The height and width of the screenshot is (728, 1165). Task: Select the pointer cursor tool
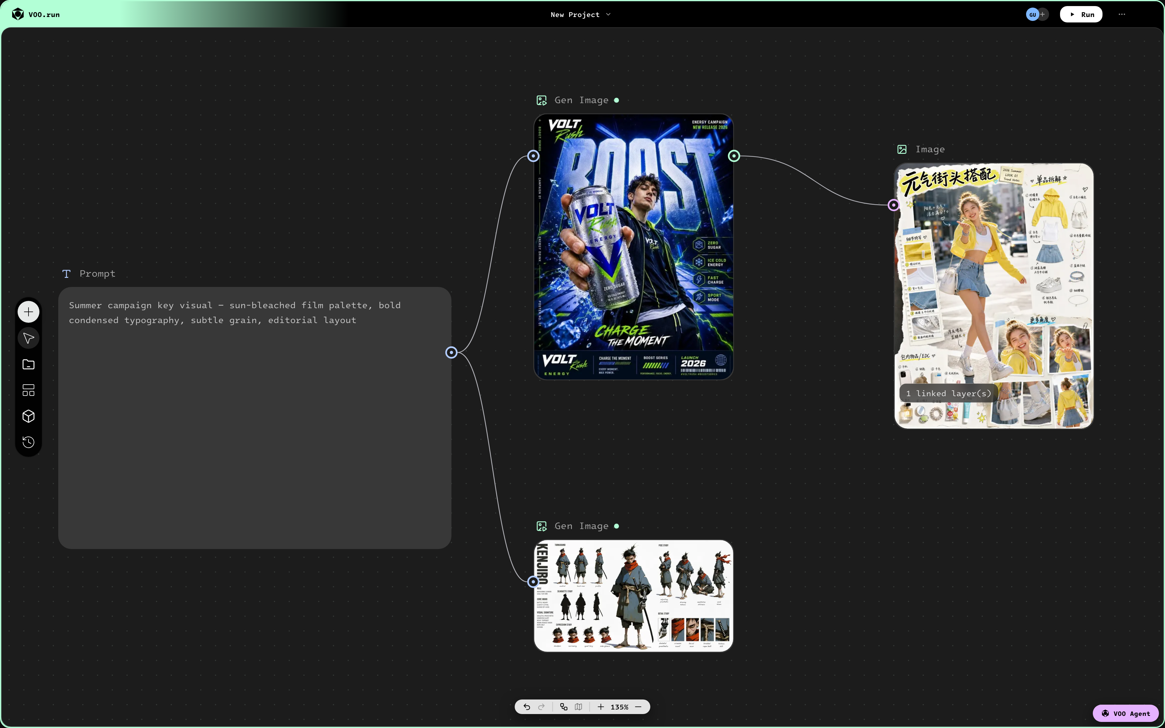point(29,338)
